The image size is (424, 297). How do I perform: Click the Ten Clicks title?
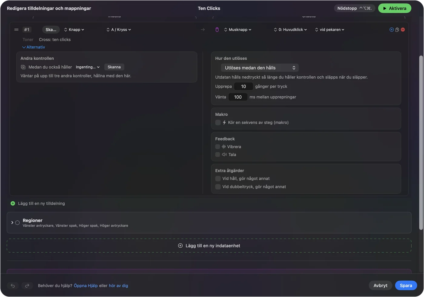click(209, 8)
